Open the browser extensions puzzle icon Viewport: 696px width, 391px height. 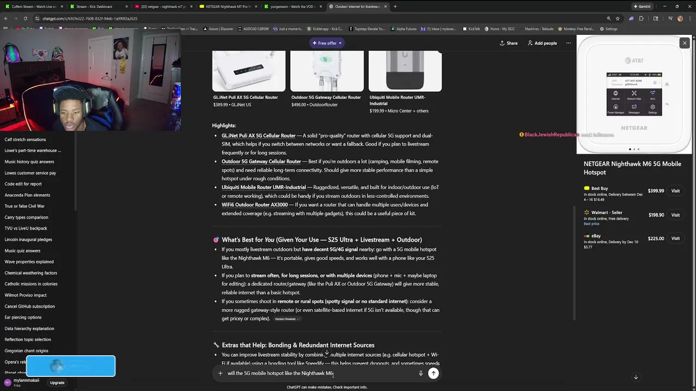coord(641,18)
